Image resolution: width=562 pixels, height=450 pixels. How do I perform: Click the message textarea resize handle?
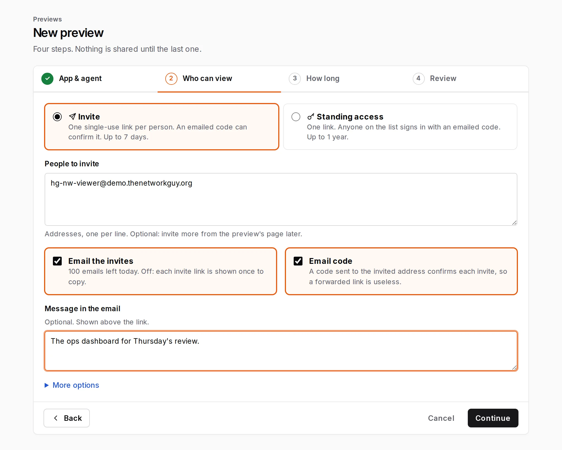514,367
